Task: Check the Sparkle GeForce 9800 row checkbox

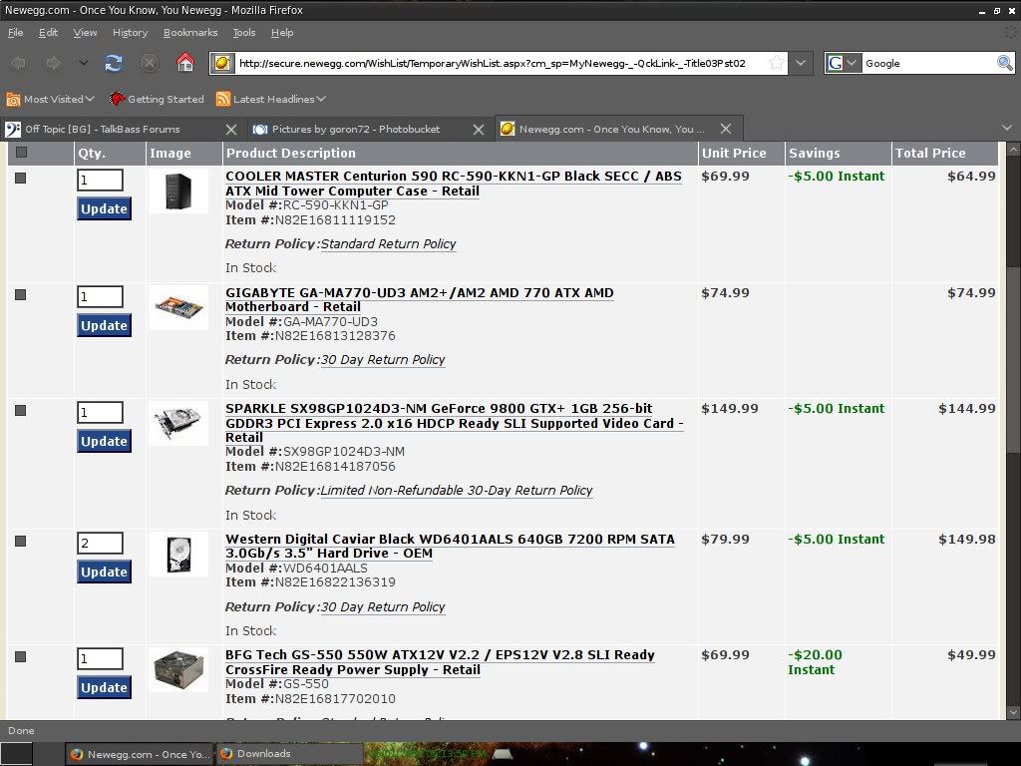Action: tap(21, 410)
